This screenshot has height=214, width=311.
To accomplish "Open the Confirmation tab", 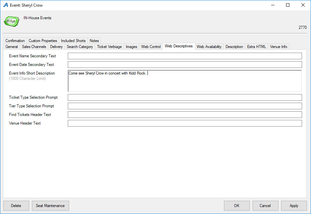I will pyautogui.click(x=15, y=40).
